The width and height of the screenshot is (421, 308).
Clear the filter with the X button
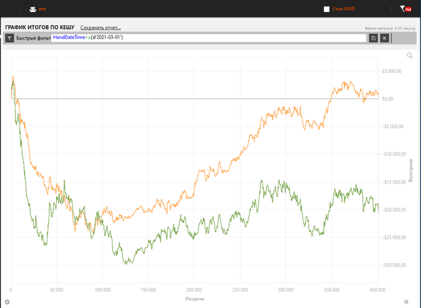(x=384, y=38)
